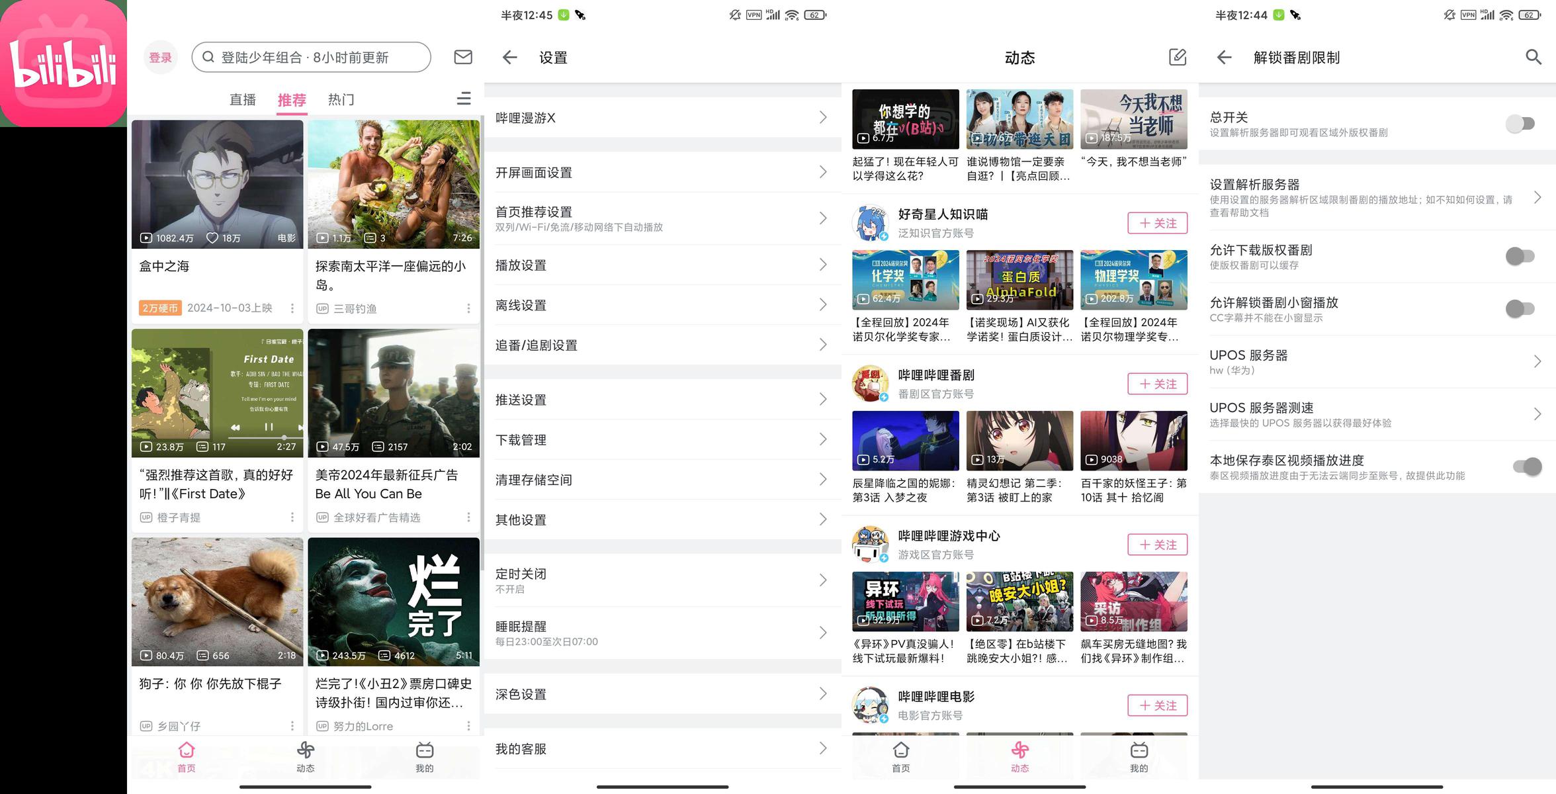Image resolution: width=1556 pixels, height=794 pixels.
Task: Open 清理存储空间 setting
Action: 663,480
